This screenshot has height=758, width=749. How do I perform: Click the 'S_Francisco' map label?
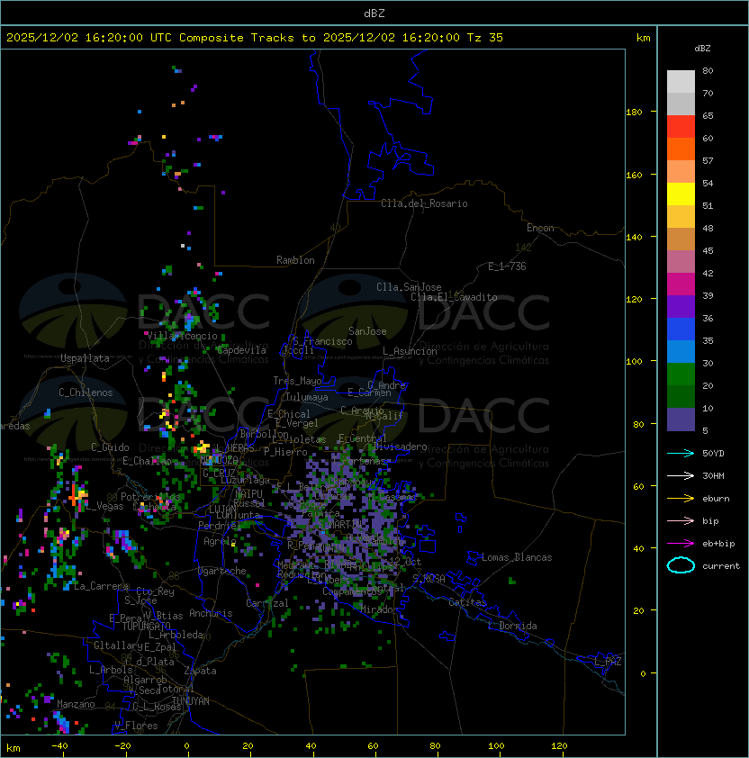coord(322,341)
